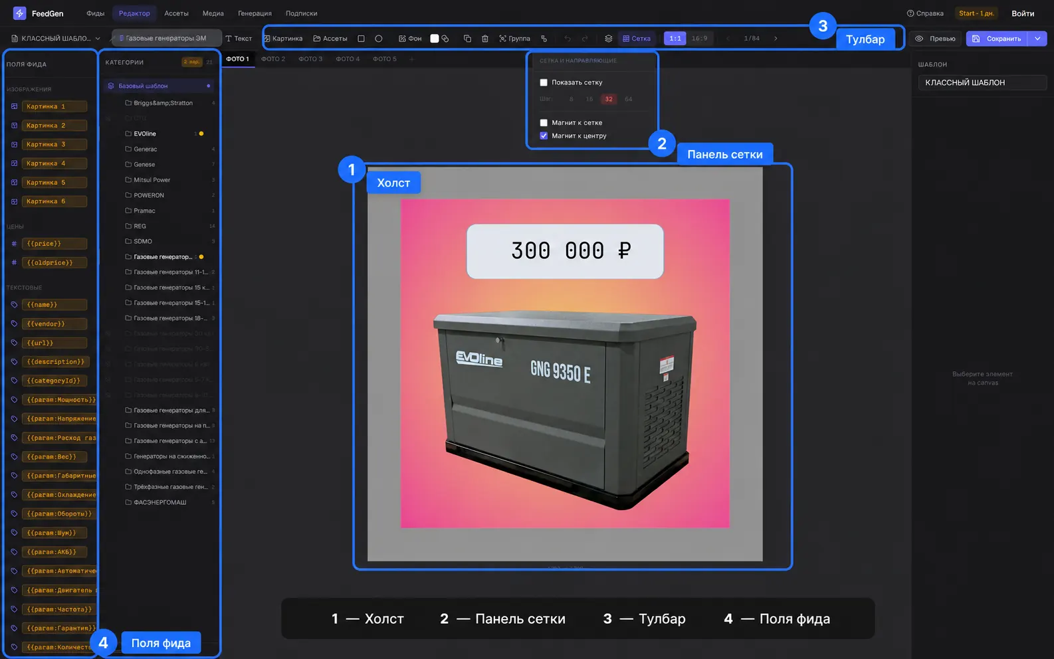The width and height of the screenshot is (1054, 659).
Task: Click folder icon of Pramac category
Action: point(128,211)
